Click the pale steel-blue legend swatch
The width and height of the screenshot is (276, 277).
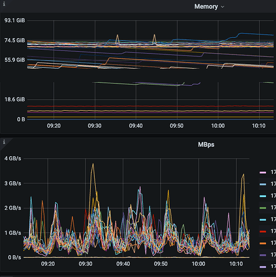coord(263,184)
